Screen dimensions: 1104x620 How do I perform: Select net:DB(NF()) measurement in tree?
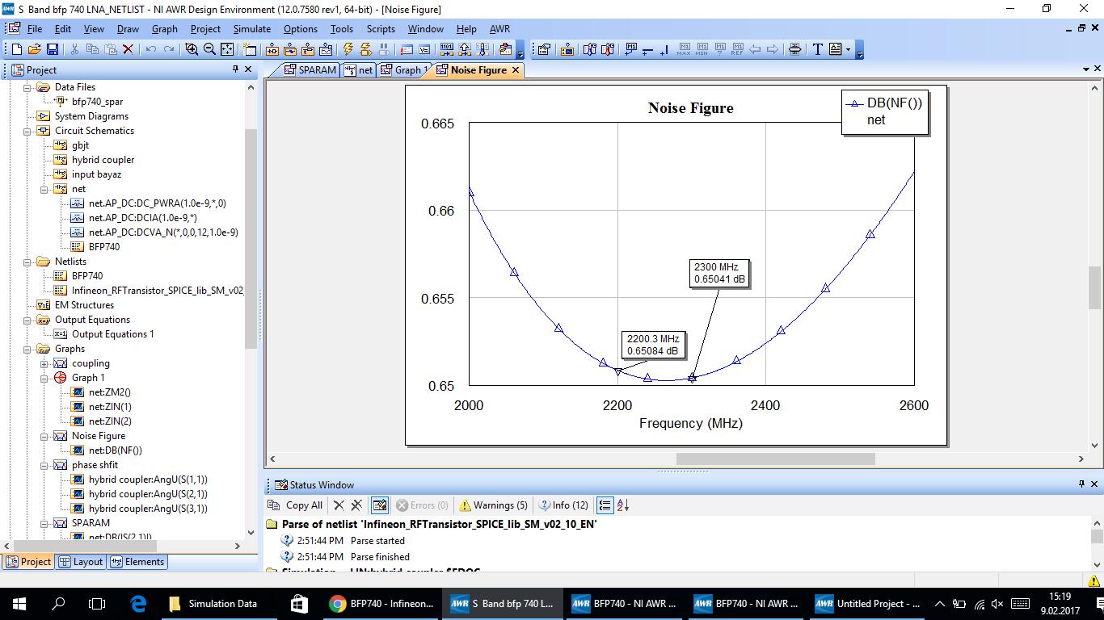(116, 450)
